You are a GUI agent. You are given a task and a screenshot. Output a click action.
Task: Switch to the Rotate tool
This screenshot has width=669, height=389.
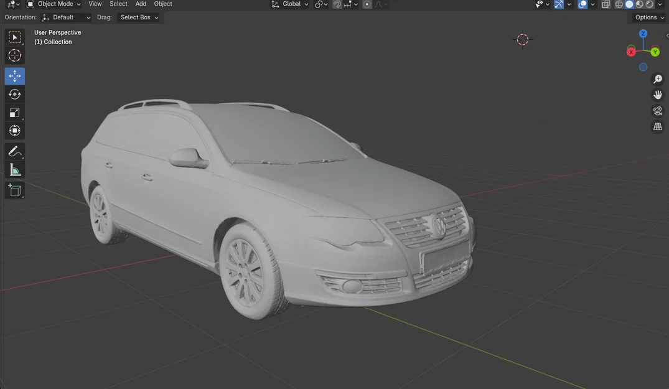tap(14, 94)
